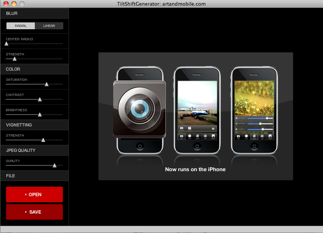Screen dimensions: 323x233
Task: Click the BRIGHTNESS label
Action: pos(17,110)
